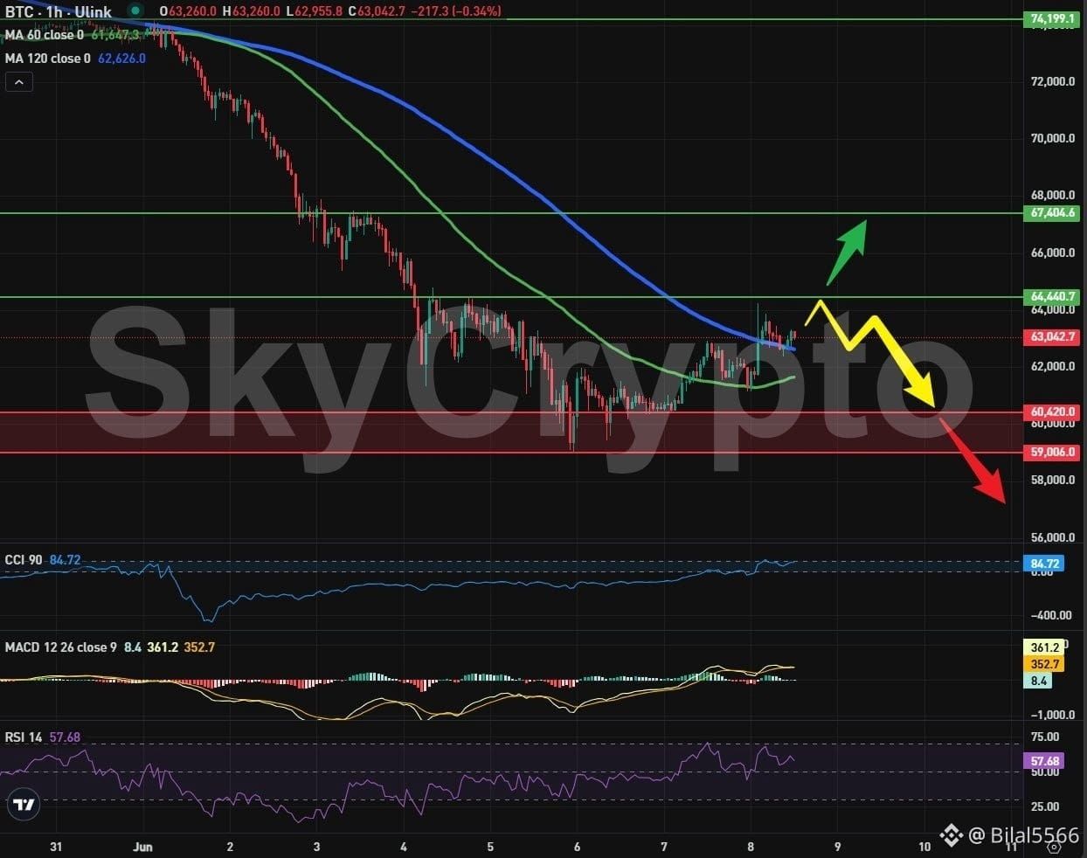Select the CCI 90 indicator label
Image resolution: width=1087 pixels, height=858 pixels.
[24, 559]
